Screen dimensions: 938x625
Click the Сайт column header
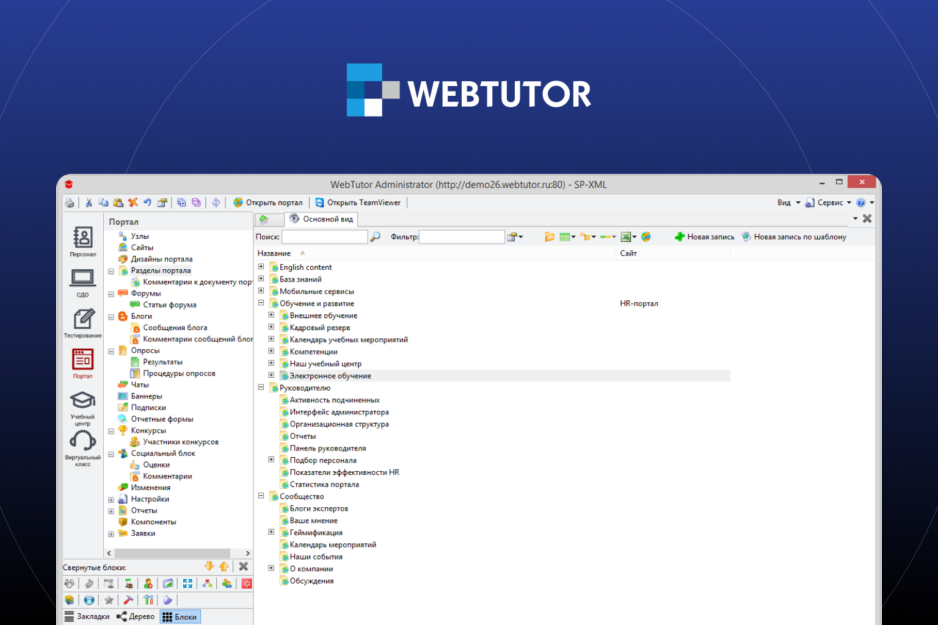click(628, 253)
